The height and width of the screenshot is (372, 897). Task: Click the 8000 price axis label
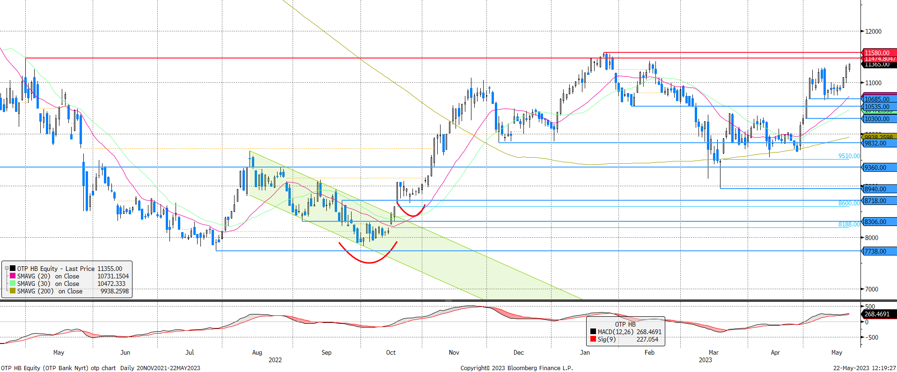click(872, 238)
